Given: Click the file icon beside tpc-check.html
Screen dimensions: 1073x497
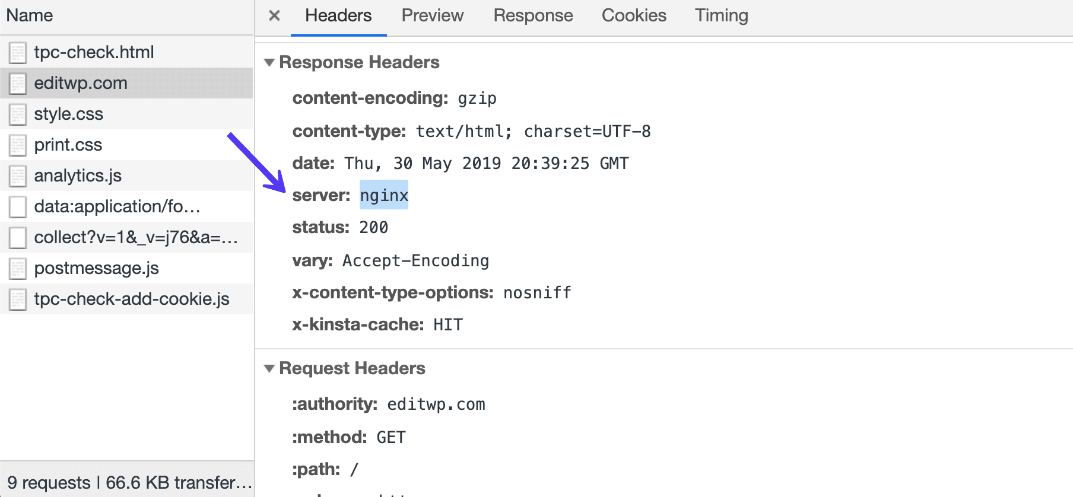Looking at the screenshot, I should [18, 52].
